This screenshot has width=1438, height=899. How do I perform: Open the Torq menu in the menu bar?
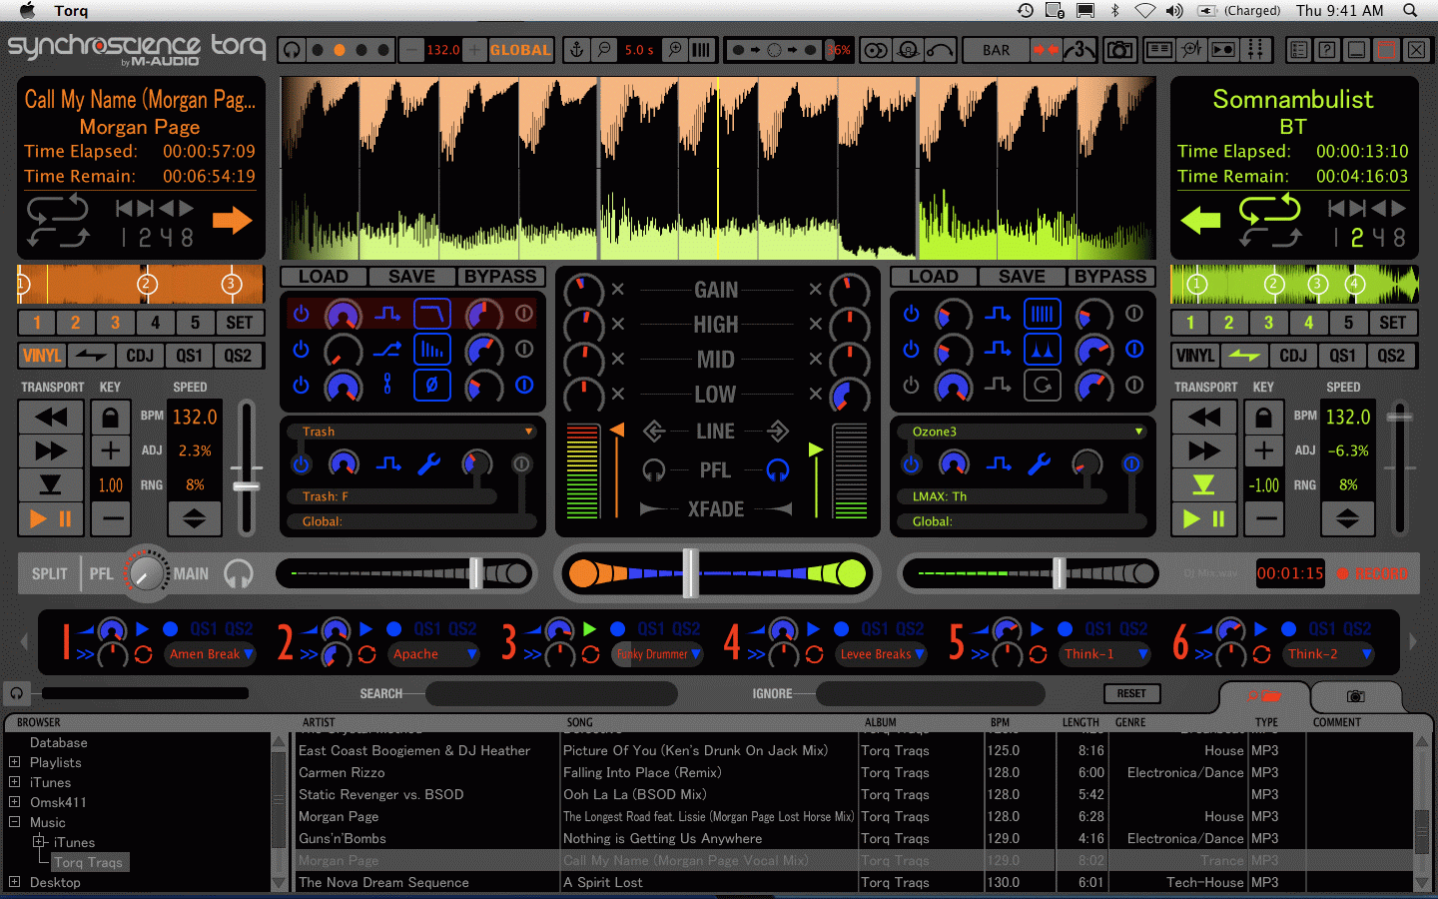[x=71, y=11]
